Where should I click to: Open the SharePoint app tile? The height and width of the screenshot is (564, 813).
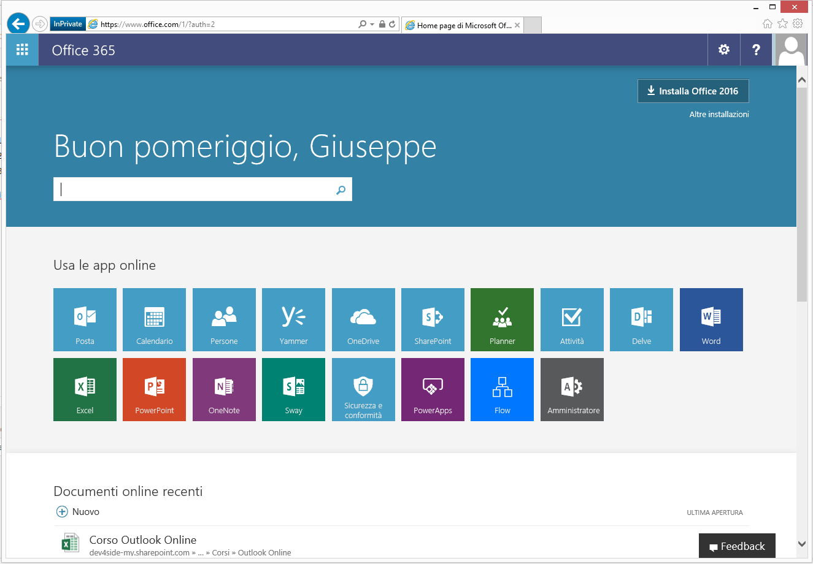click(433, 319)
